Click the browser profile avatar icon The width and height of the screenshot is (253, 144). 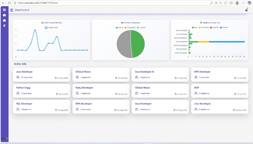[x=237, y=3]
